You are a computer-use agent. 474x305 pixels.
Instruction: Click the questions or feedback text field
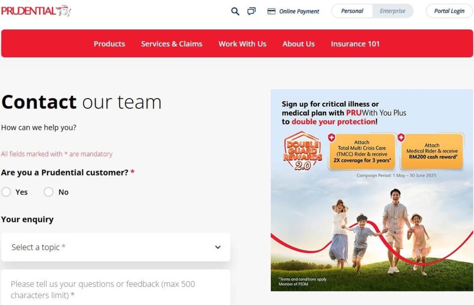coord(116,287)
